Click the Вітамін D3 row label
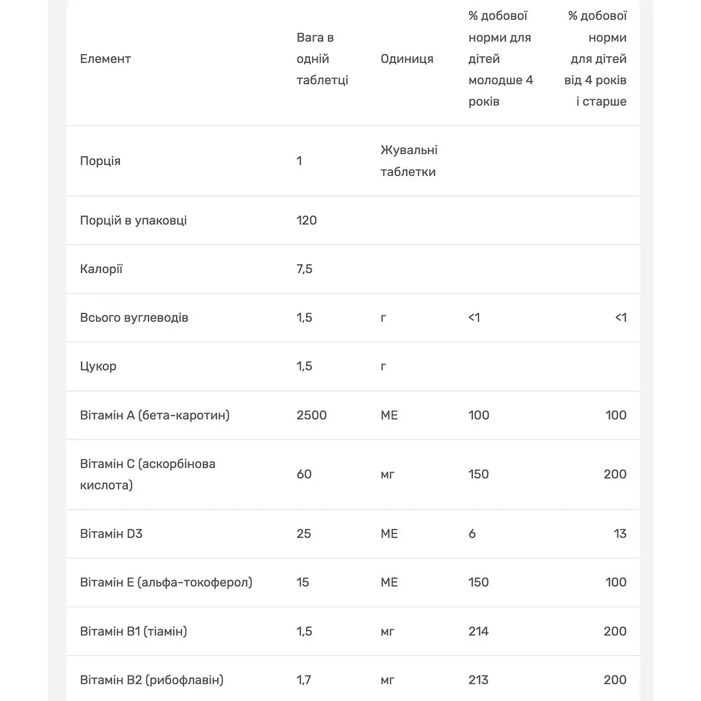The width and height of the screenshot is (701, 701). pos(111,534)
